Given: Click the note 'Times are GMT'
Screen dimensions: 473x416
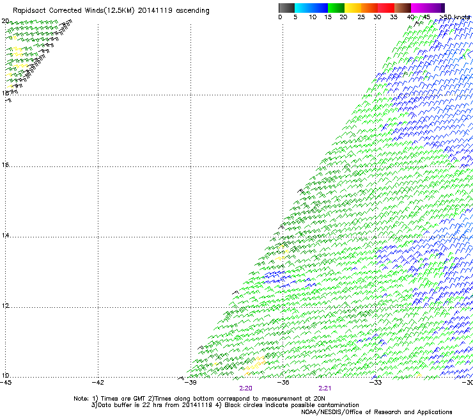Looking at the screenshot, I should point(123,399).
